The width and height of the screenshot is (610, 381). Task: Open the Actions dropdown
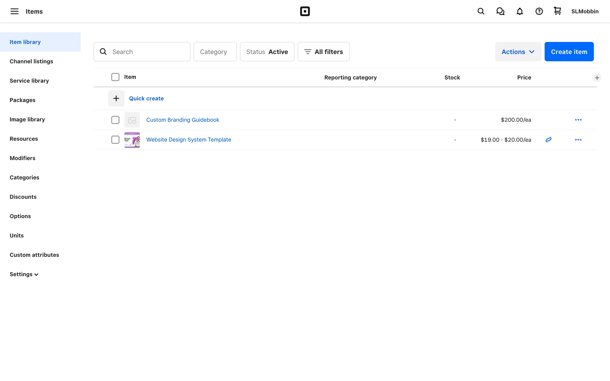(518, 52)
